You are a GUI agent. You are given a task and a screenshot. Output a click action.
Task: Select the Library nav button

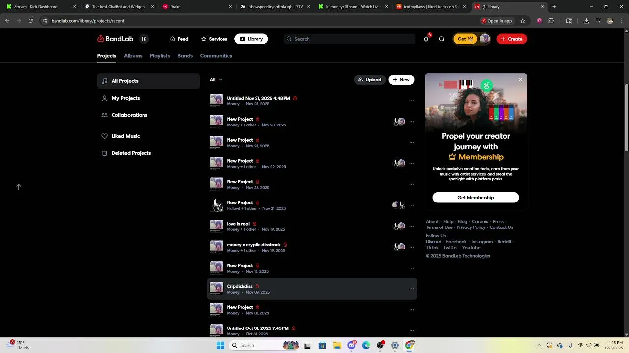(x=251, y=39)
